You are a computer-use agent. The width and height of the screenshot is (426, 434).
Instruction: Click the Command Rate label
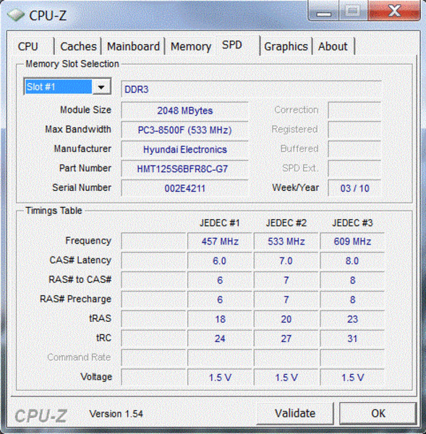[79, 357]
